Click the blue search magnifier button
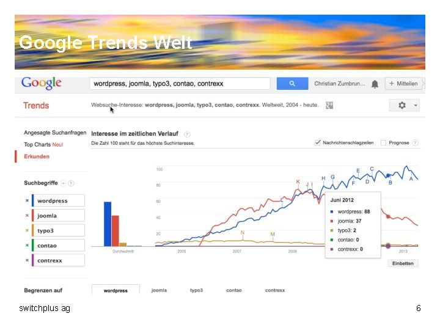The image size is (440, 330). pos(292,84)
